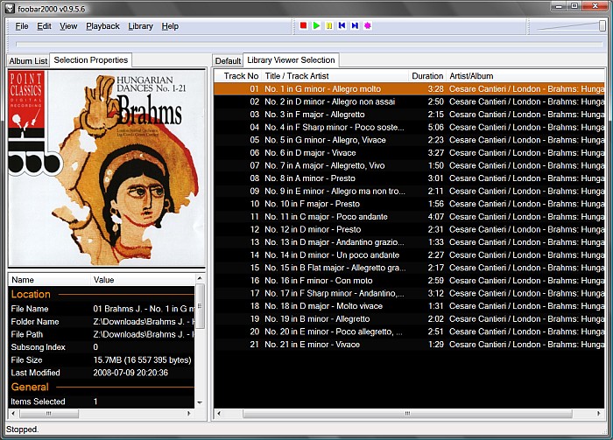Select track 06 No. 6 in D major
The width and height of the screenshot is (613, 440).
tap(409, 153)
